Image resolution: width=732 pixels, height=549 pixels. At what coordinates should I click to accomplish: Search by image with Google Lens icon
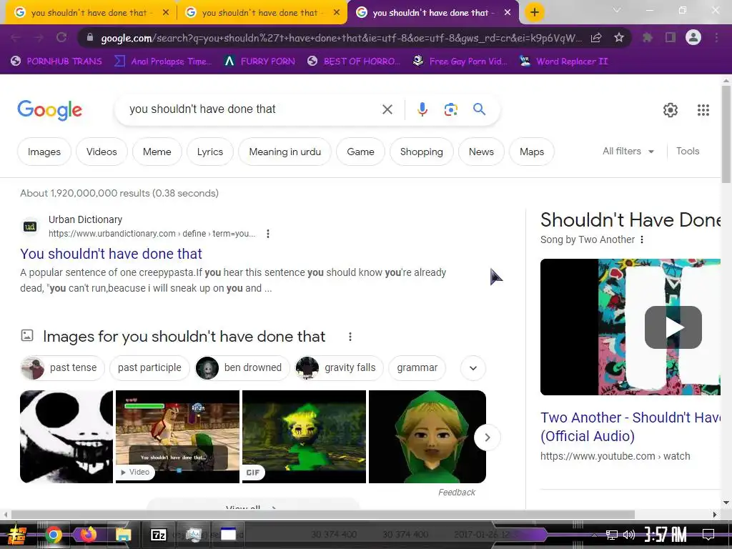[x=450, y=109]
